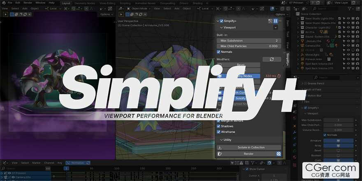This screenshot has width=362, height=181.
Task: Expand the Camera.056 tree item
Action: 298,46
